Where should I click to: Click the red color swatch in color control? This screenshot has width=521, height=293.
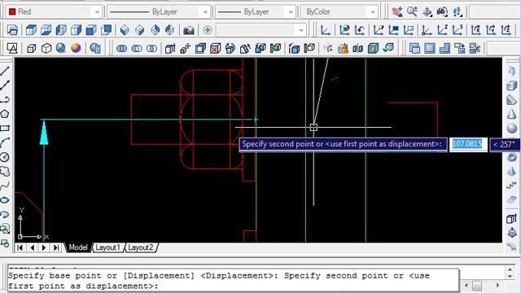(x=12, y=12)
